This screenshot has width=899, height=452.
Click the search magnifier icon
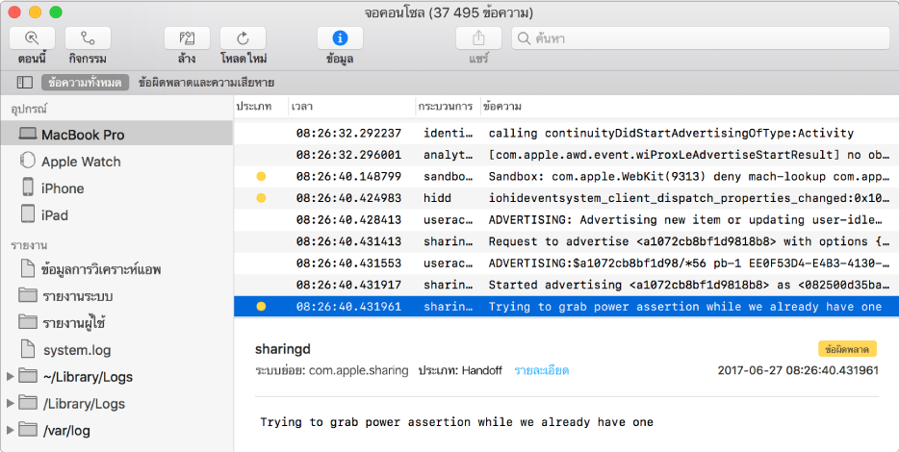pos(524,38)
